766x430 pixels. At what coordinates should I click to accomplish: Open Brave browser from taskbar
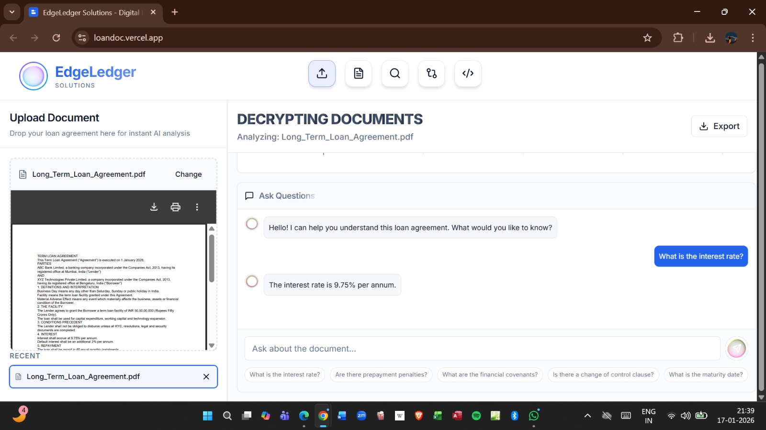[x=419, y=416]
